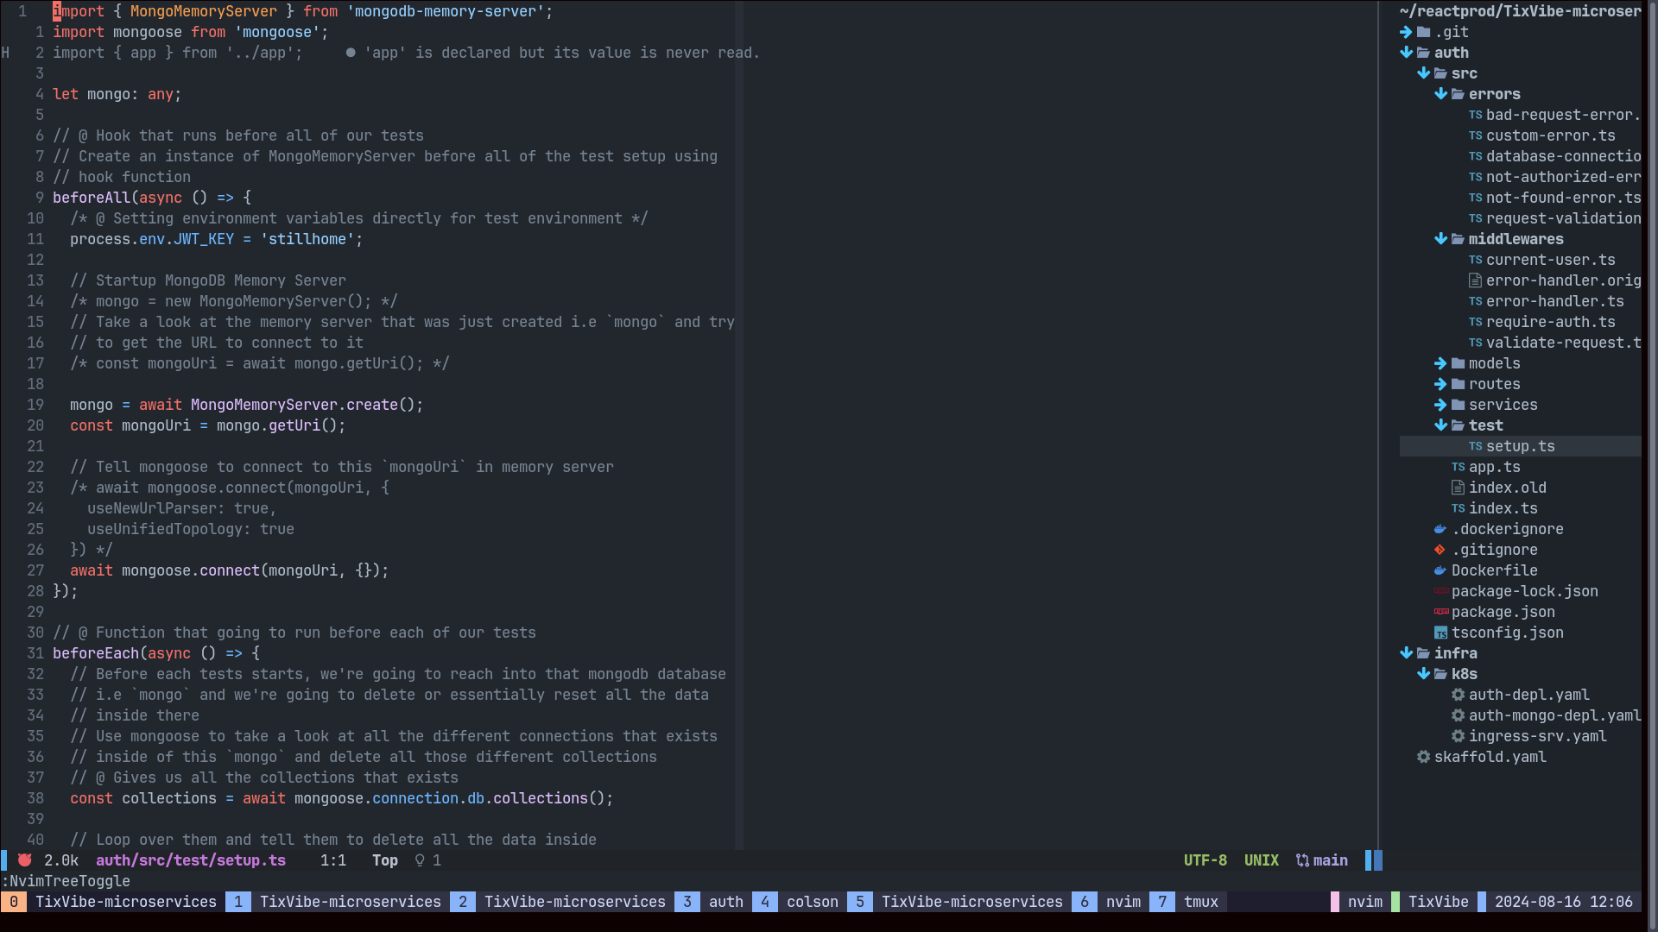Click the Docker icon beside Dockerfile
1658x932 pixels.
(1440, 570)
